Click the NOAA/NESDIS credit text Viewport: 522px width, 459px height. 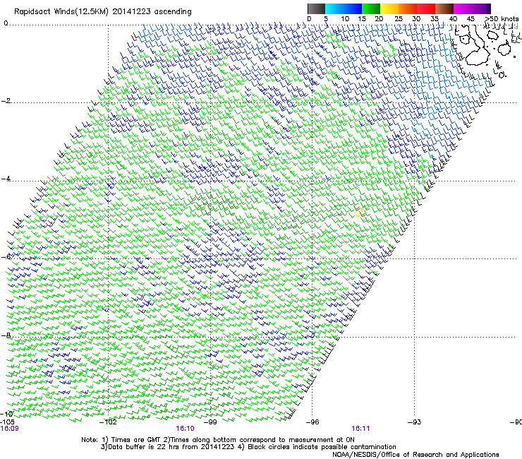coord(415,455)
